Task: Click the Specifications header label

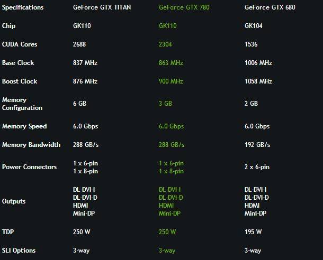Action: coord(23,7)
